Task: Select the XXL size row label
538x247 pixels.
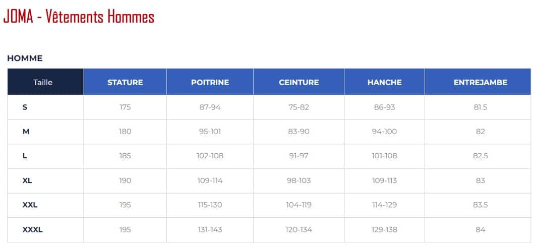Action: coord(30,205)
